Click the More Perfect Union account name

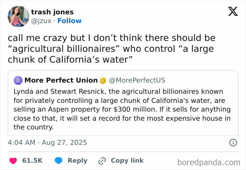pos(61,80)
